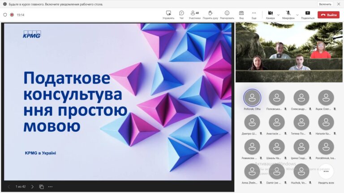Go to the next slide
This screenshot has height=193, width=344.
pyautogui.click(x=32, y=186)
